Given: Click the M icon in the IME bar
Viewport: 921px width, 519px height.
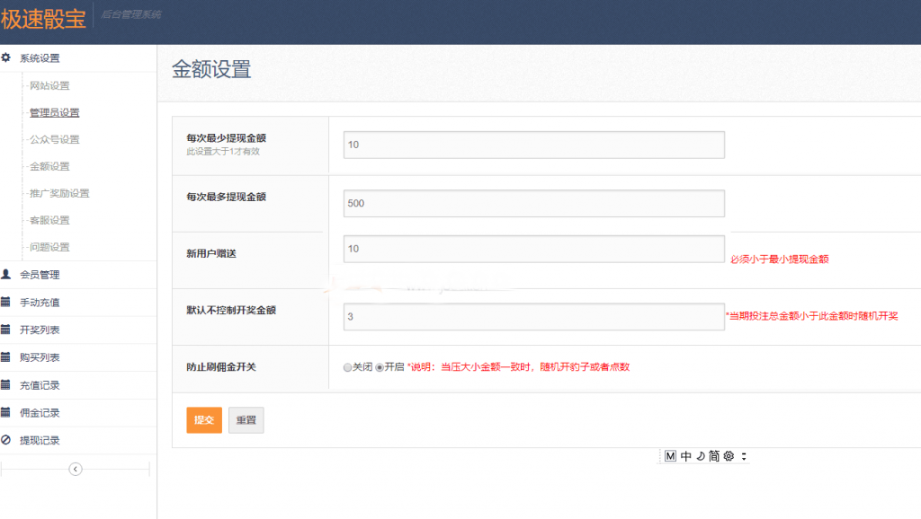Looking at the screenshot, I should click(670, 456).
